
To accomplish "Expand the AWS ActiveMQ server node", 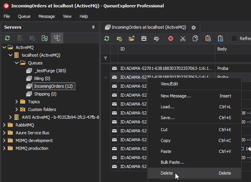I will point(10,117).
